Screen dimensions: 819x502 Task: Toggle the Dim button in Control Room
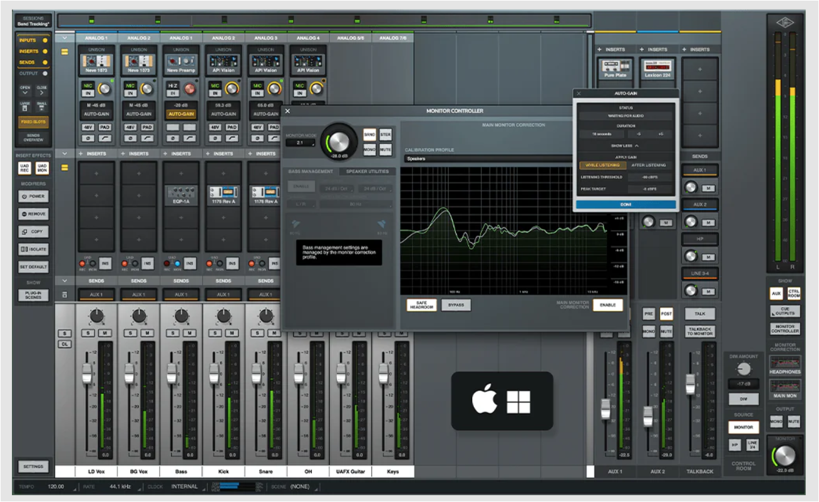pos(744,399)
